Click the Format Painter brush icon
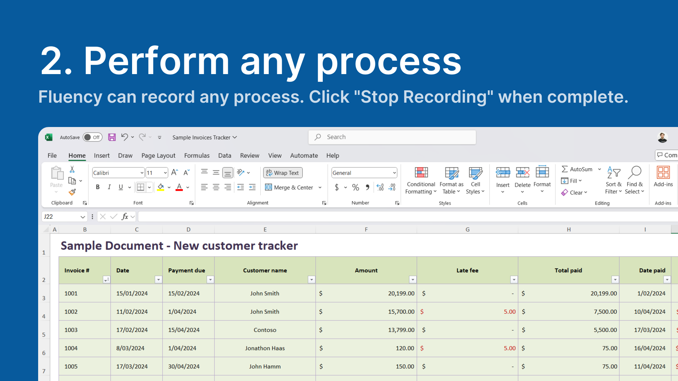678x381 pixels. [72, 192]
